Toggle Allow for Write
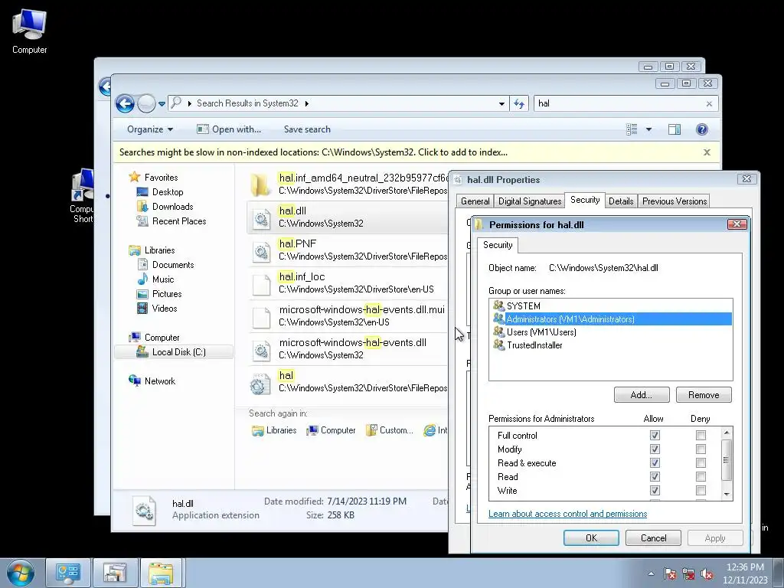The width and height of the screenshot is (784, 588). pos(655,490)
